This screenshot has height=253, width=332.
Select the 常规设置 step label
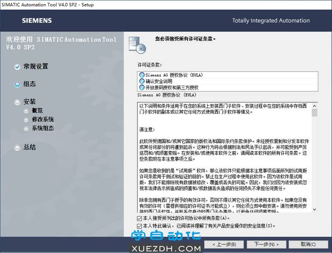(x=36, y=66)
